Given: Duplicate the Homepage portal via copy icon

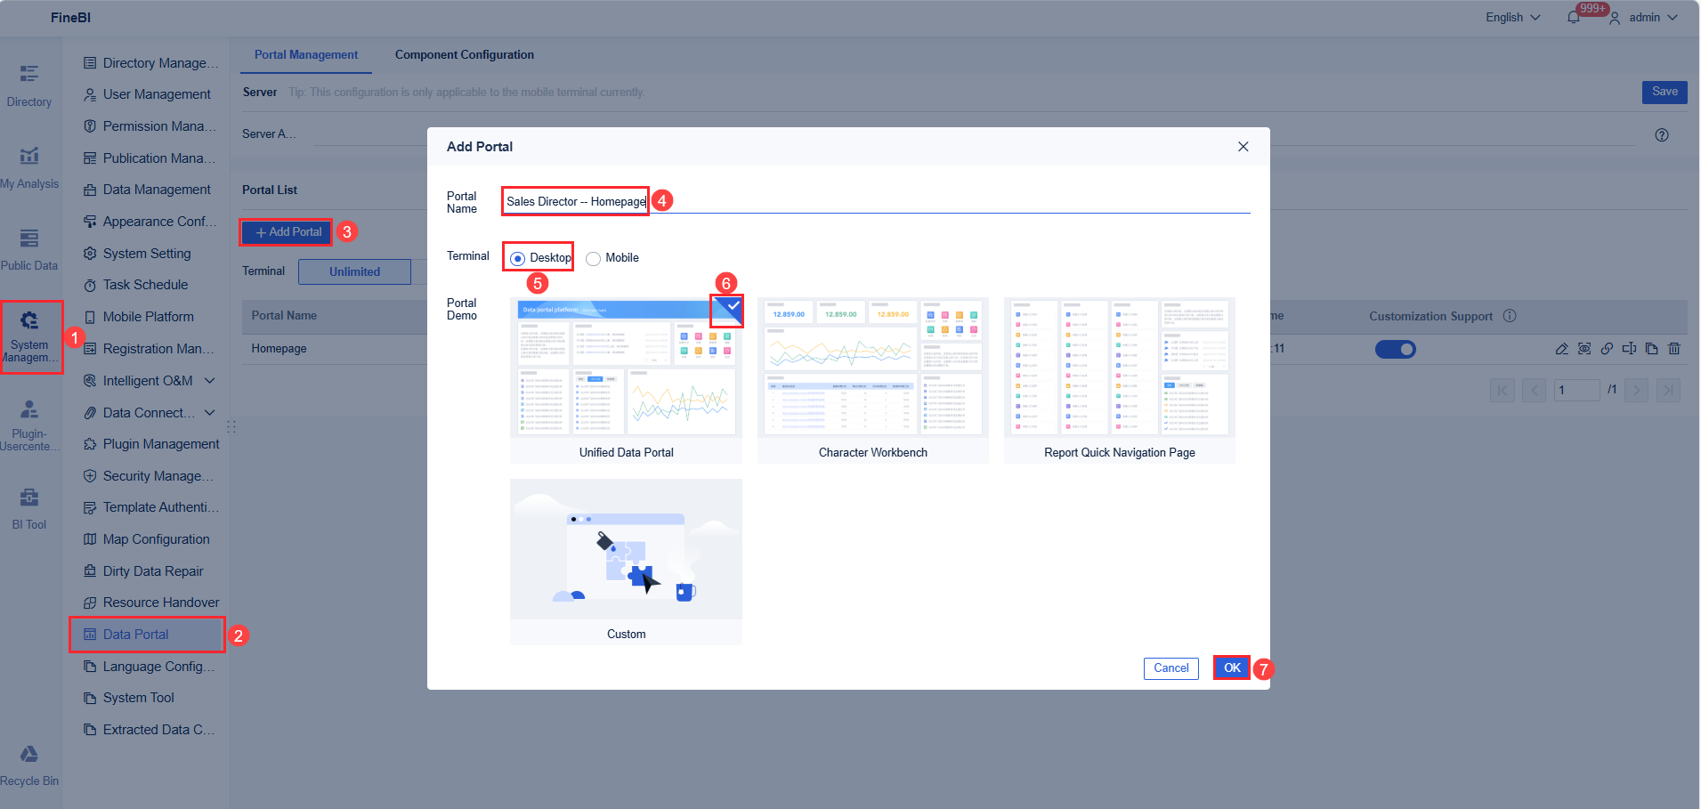Looking at the screenshot, I should point(1651,349).
